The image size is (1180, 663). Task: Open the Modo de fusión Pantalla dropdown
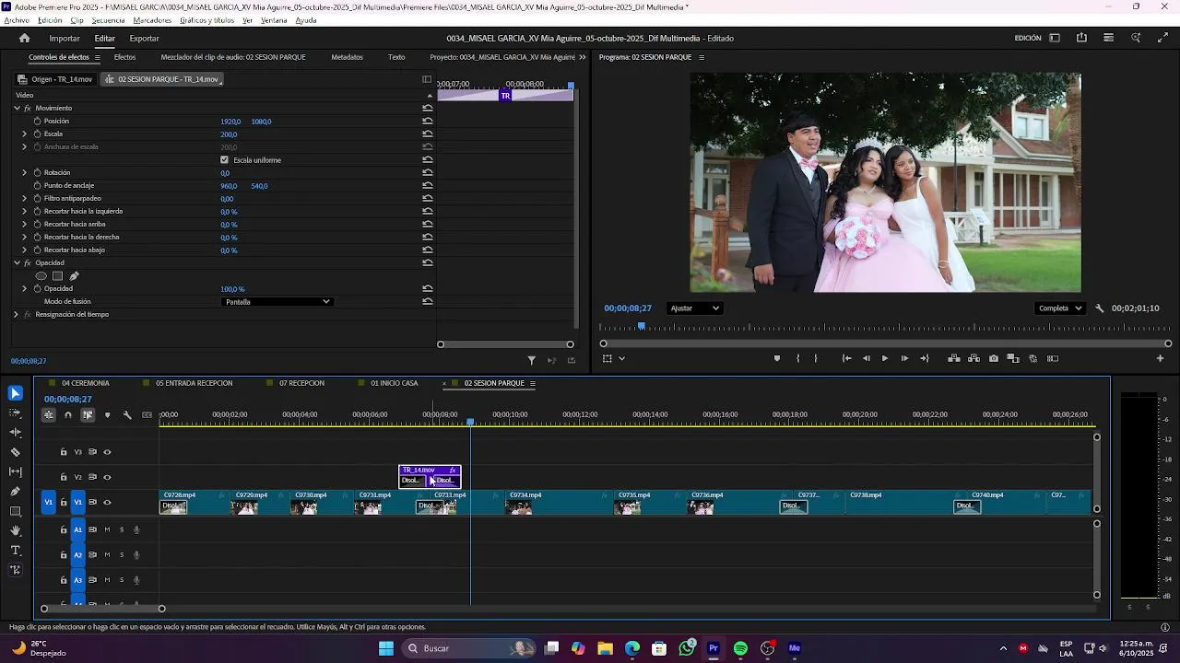click(x=277, y=301)
